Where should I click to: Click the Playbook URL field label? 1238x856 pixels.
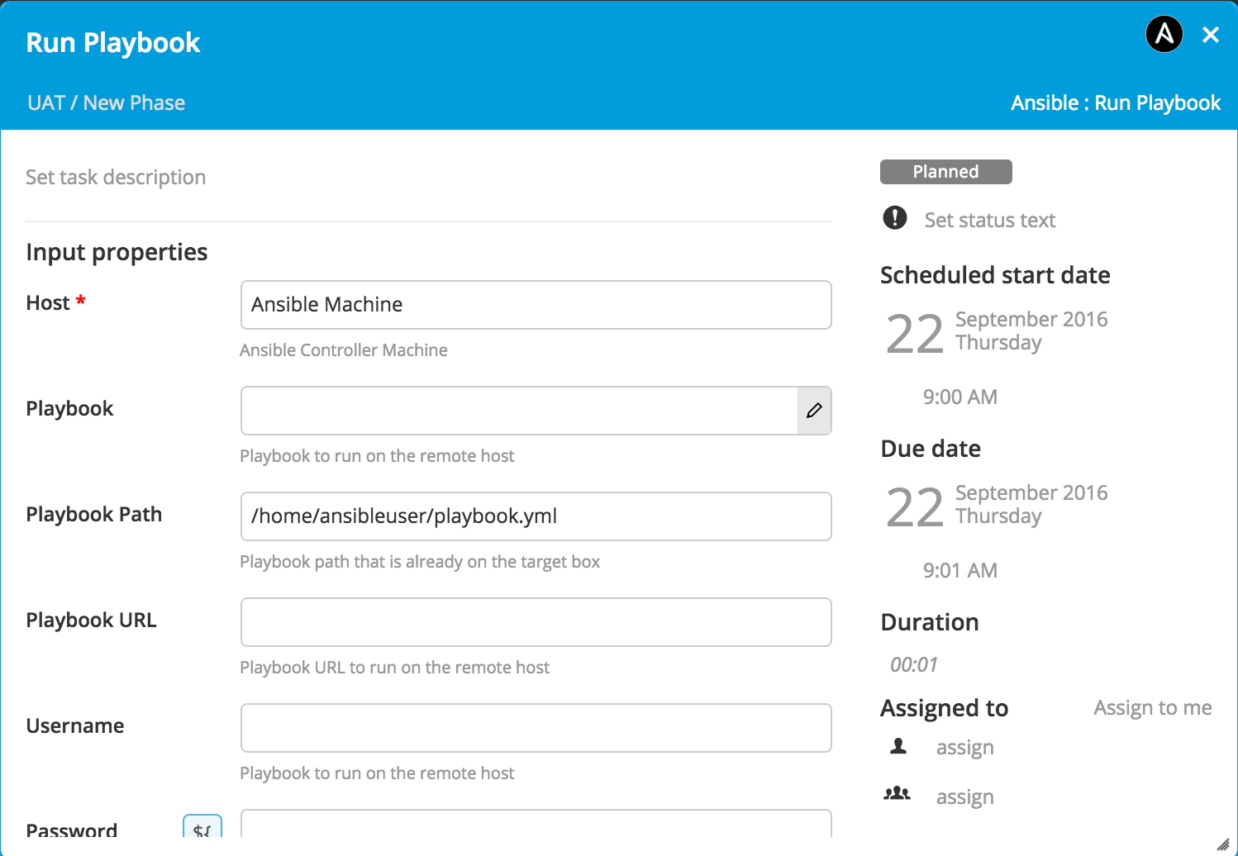point(91,621)
